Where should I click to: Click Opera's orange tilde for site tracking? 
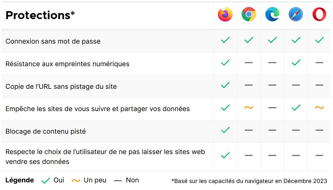click(x=319, y=108)
